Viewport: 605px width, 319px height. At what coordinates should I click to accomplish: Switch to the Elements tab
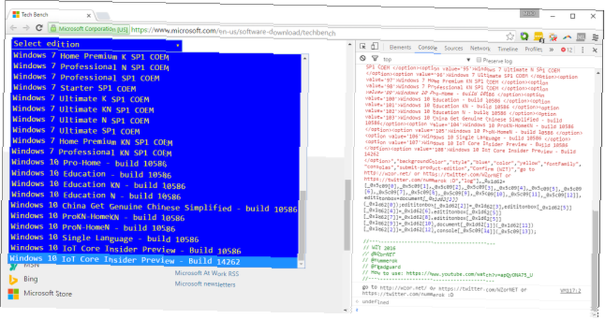(400, 47)
